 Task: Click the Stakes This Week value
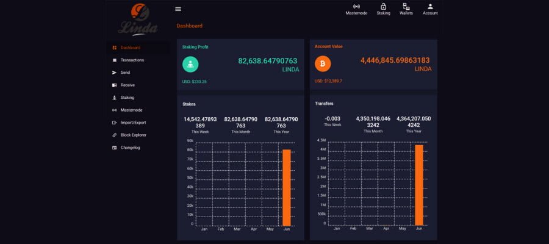[200, 123]
